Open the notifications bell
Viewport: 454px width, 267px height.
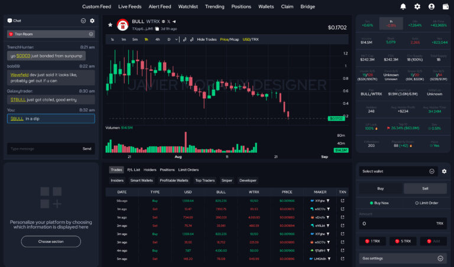pos(403,7)
